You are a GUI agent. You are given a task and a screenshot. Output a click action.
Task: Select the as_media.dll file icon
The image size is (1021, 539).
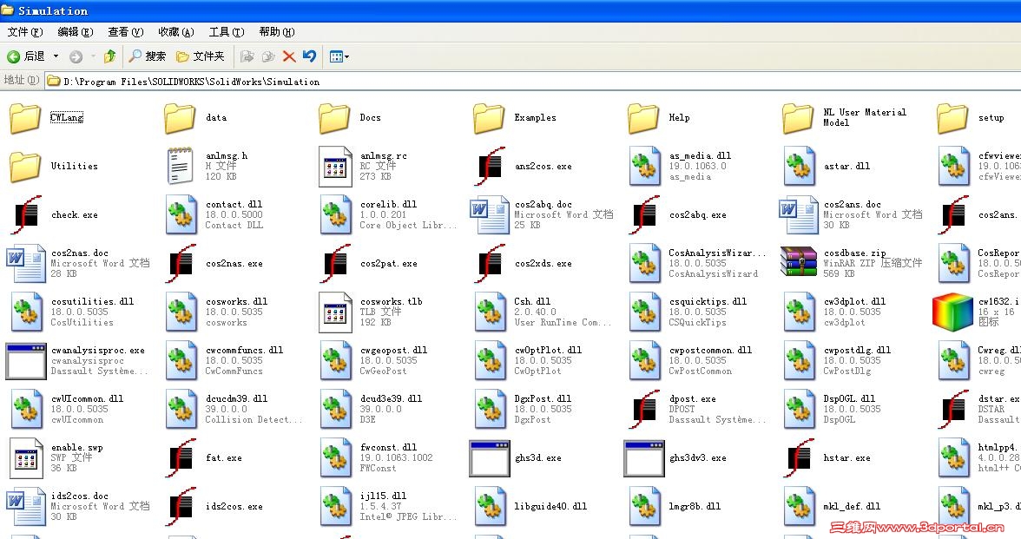(x=644, y=166)
